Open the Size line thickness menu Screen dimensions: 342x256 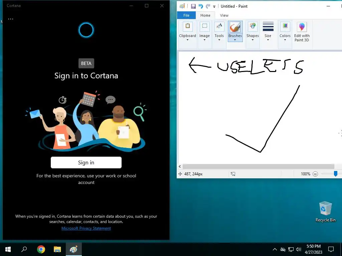268,32
